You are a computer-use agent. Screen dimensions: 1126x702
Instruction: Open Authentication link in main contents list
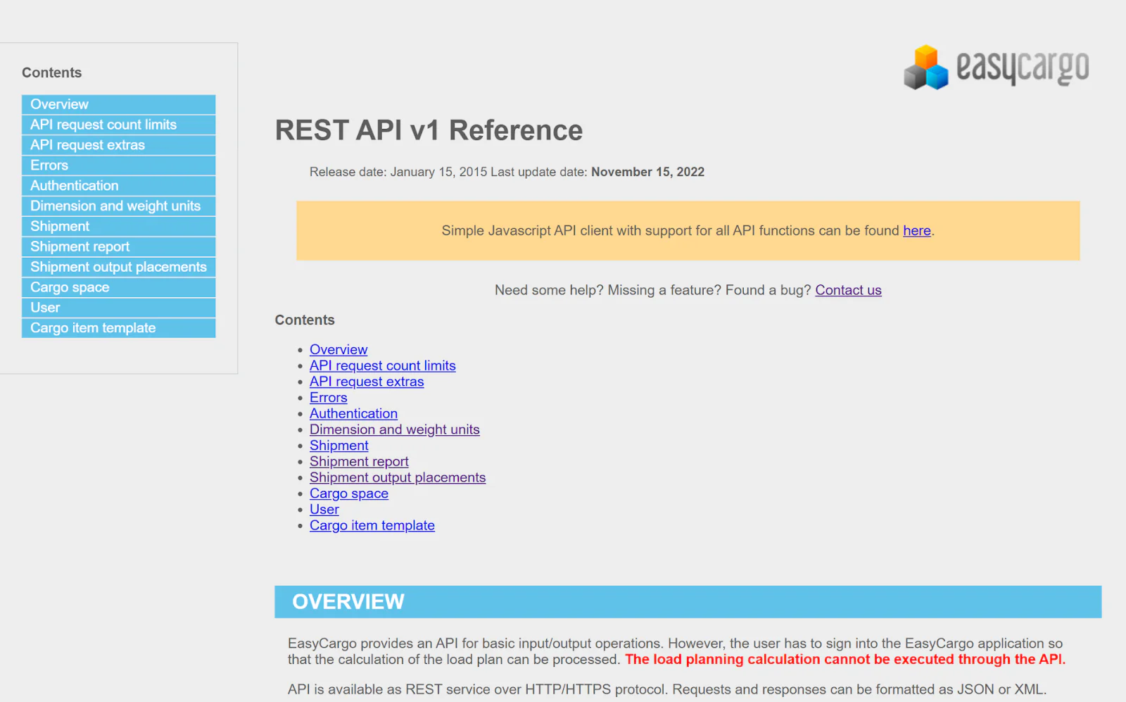point(353,414)
